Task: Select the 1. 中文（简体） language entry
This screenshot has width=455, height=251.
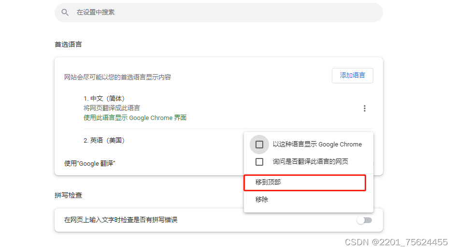Action: click(x=104, y=99)
